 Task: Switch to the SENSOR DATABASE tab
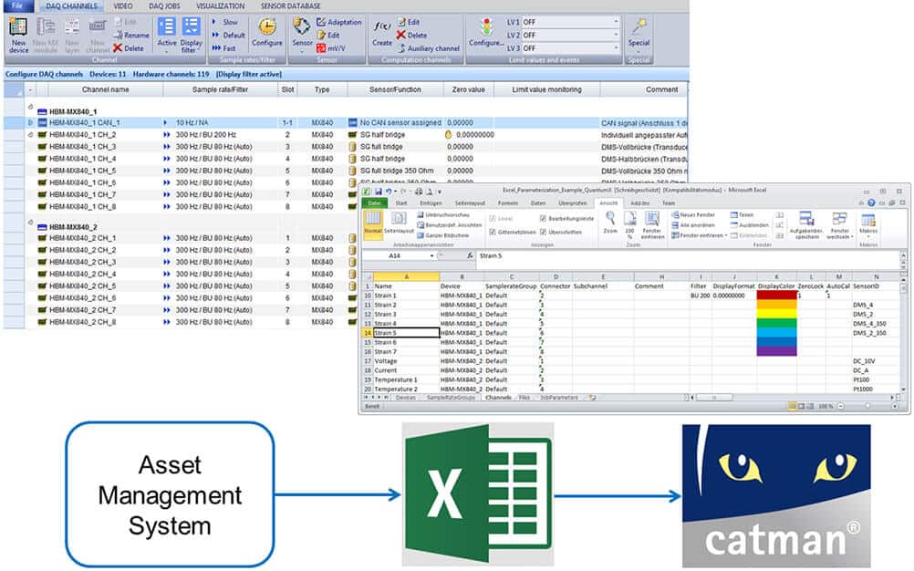click(290, 5)
